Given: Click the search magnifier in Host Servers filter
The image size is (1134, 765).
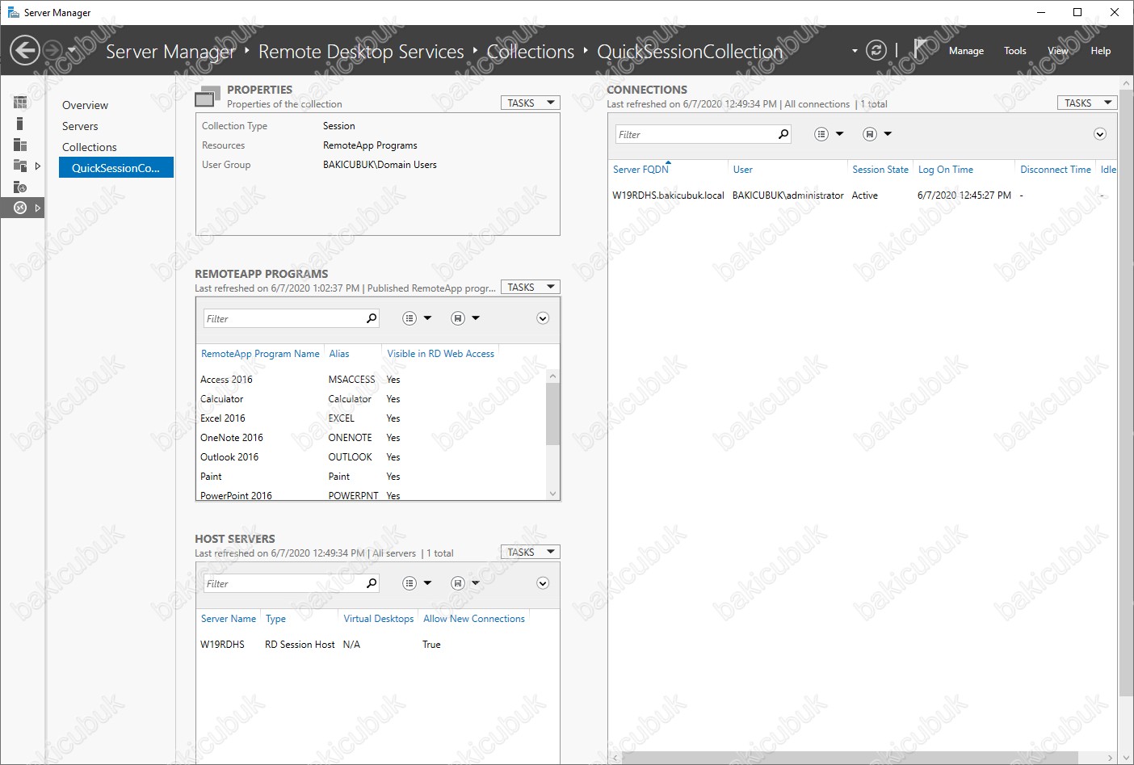Looking at the screenshot, I should 372,583.
